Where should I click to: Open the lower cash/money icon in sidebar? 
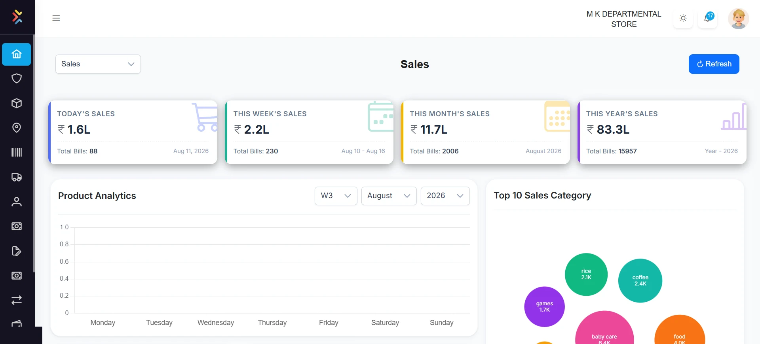point(17,276)
